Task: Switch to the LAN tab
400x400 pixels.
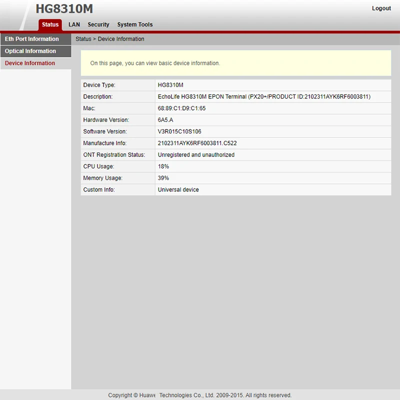Action: (74, 24)
